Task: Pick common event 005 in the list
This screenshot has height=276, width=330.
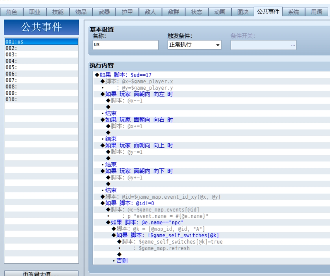Action: (41, 67)
